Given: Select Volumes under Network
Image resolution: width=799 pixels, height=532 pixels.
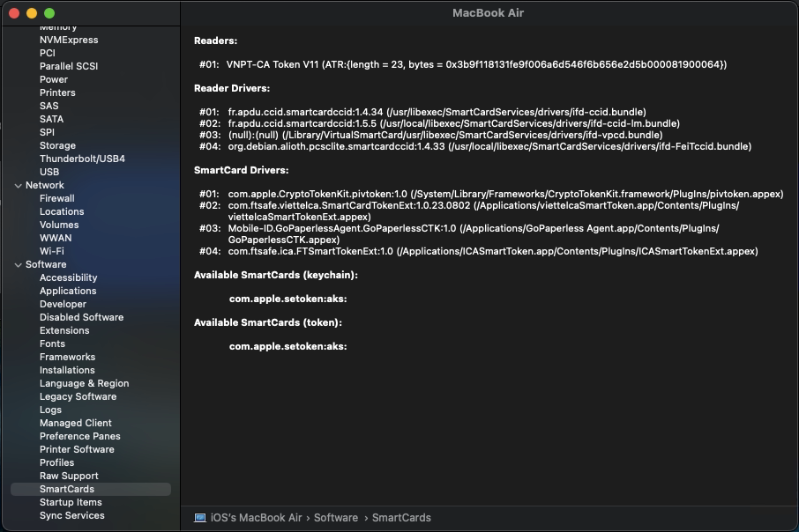Looking at the screenshot, I should [x=59, y=225].
